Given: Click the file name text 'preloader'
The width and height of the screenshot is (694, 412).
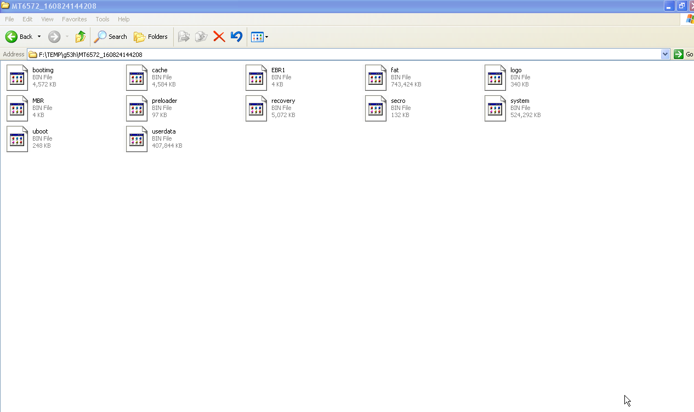Looking at the screenshot, I should click(x=164, y=101).
